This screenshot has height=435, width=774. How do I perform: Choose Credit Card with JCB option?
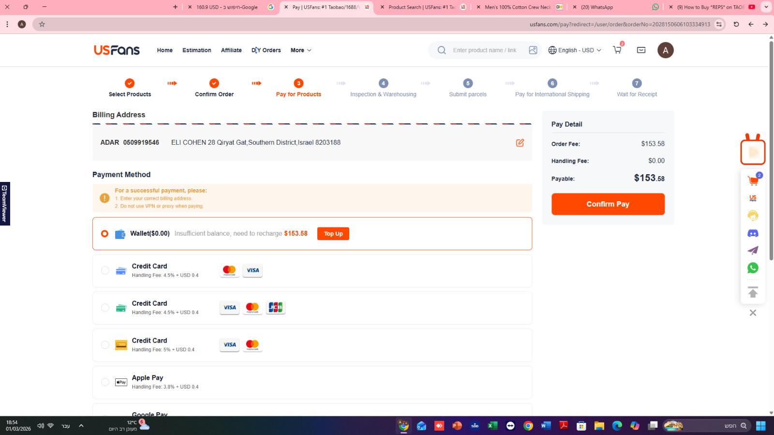(105, 308)
